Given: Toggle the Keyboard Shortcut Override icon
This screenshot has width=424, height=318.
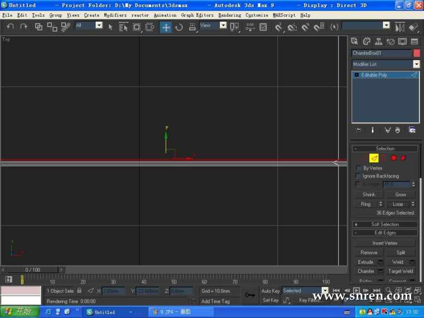Looking at the screenshot, I should coord(263,27).
